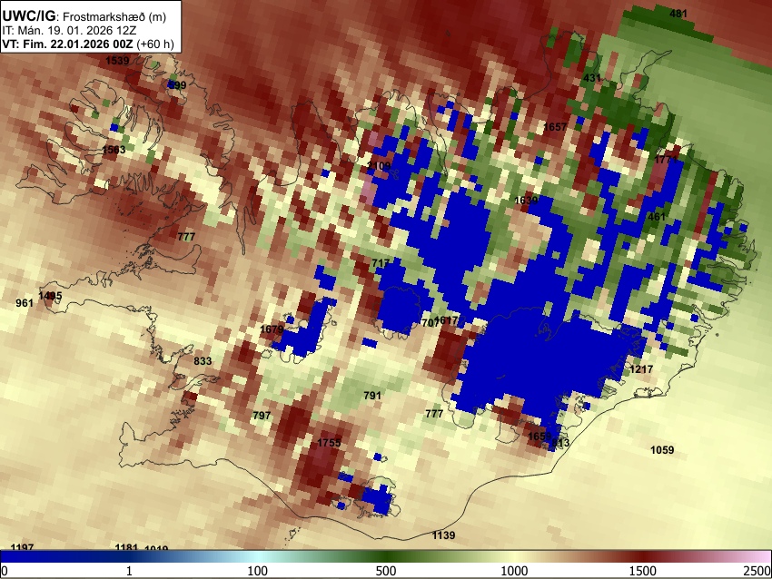Click the map value '1181'
772x579 pixels.
[x=126, y=547]
